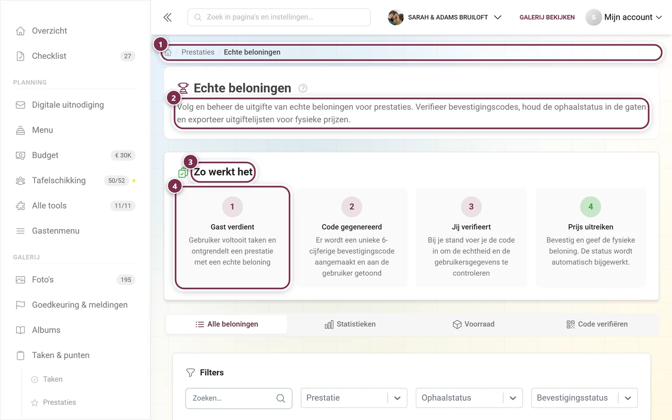Click the Checklist document icon
The image size is (672, 420).
tap(21, 56)
